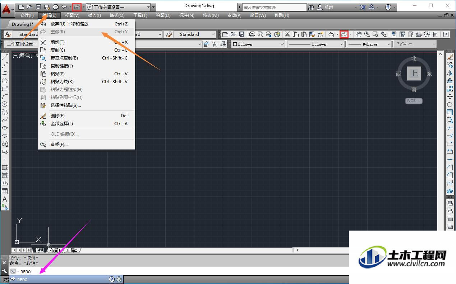Select the Multiline Text tool

(5, 199)
